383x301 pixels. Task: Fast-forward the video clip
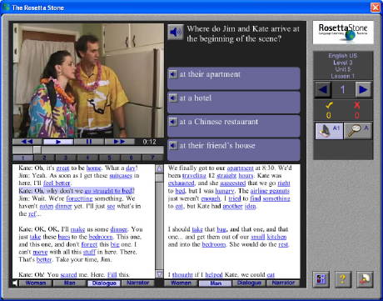click(x=119, y=142)
